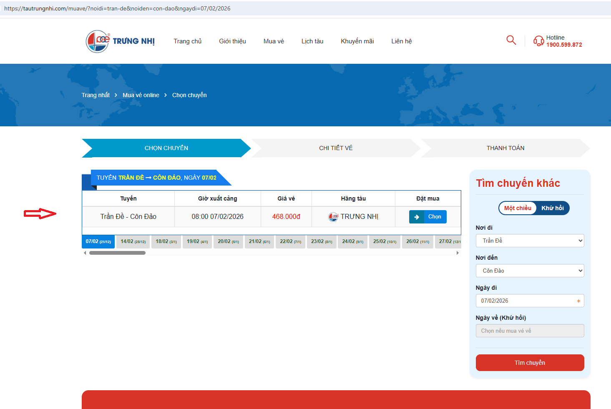
Task: Click the Mua vé online breadcrumb link
Action: coord(141,95)
